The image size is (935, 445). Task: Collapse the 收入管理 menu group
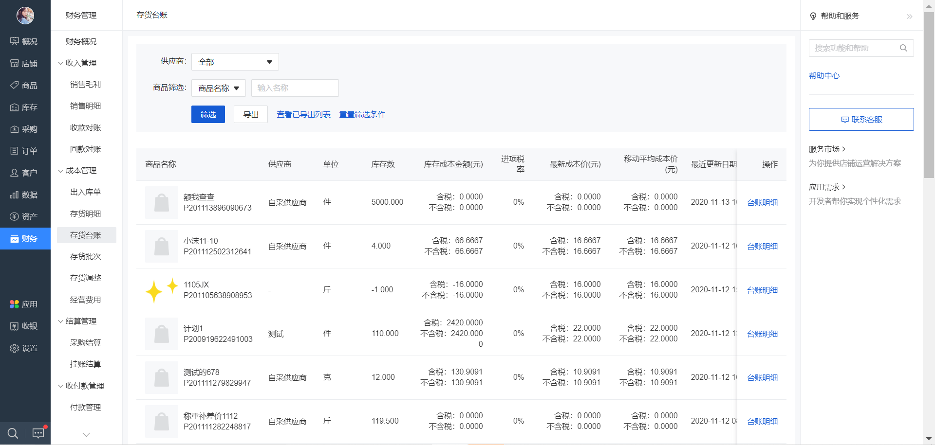(x=81, y=63)
